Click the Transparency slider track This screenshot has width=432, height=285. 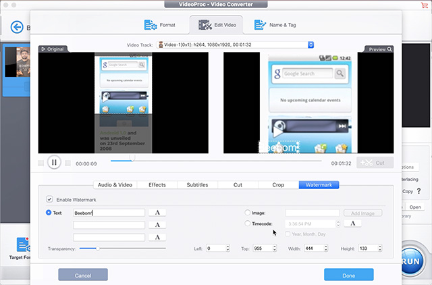pos(122,249)
